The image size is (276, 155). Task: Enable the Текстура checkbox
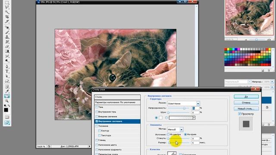[100, 136]
